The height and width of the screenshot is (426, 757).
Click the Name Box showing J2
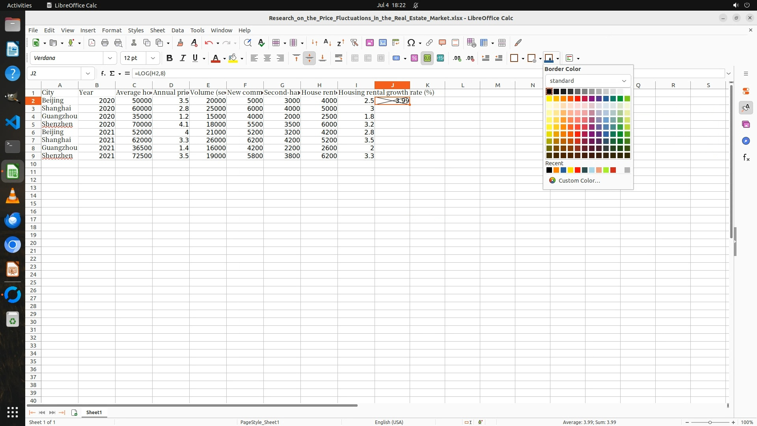54,73
